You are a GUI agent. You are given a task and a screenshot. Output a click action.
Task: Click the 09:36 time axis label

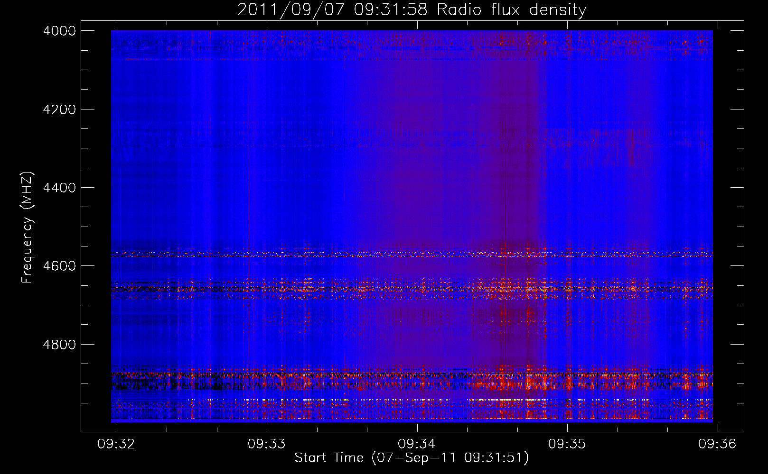pyautogui.click(x=717, y=444)
